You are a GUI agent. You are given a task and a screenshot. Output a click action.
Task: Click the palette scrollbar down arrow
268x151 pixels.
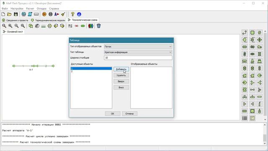[265, 119]
